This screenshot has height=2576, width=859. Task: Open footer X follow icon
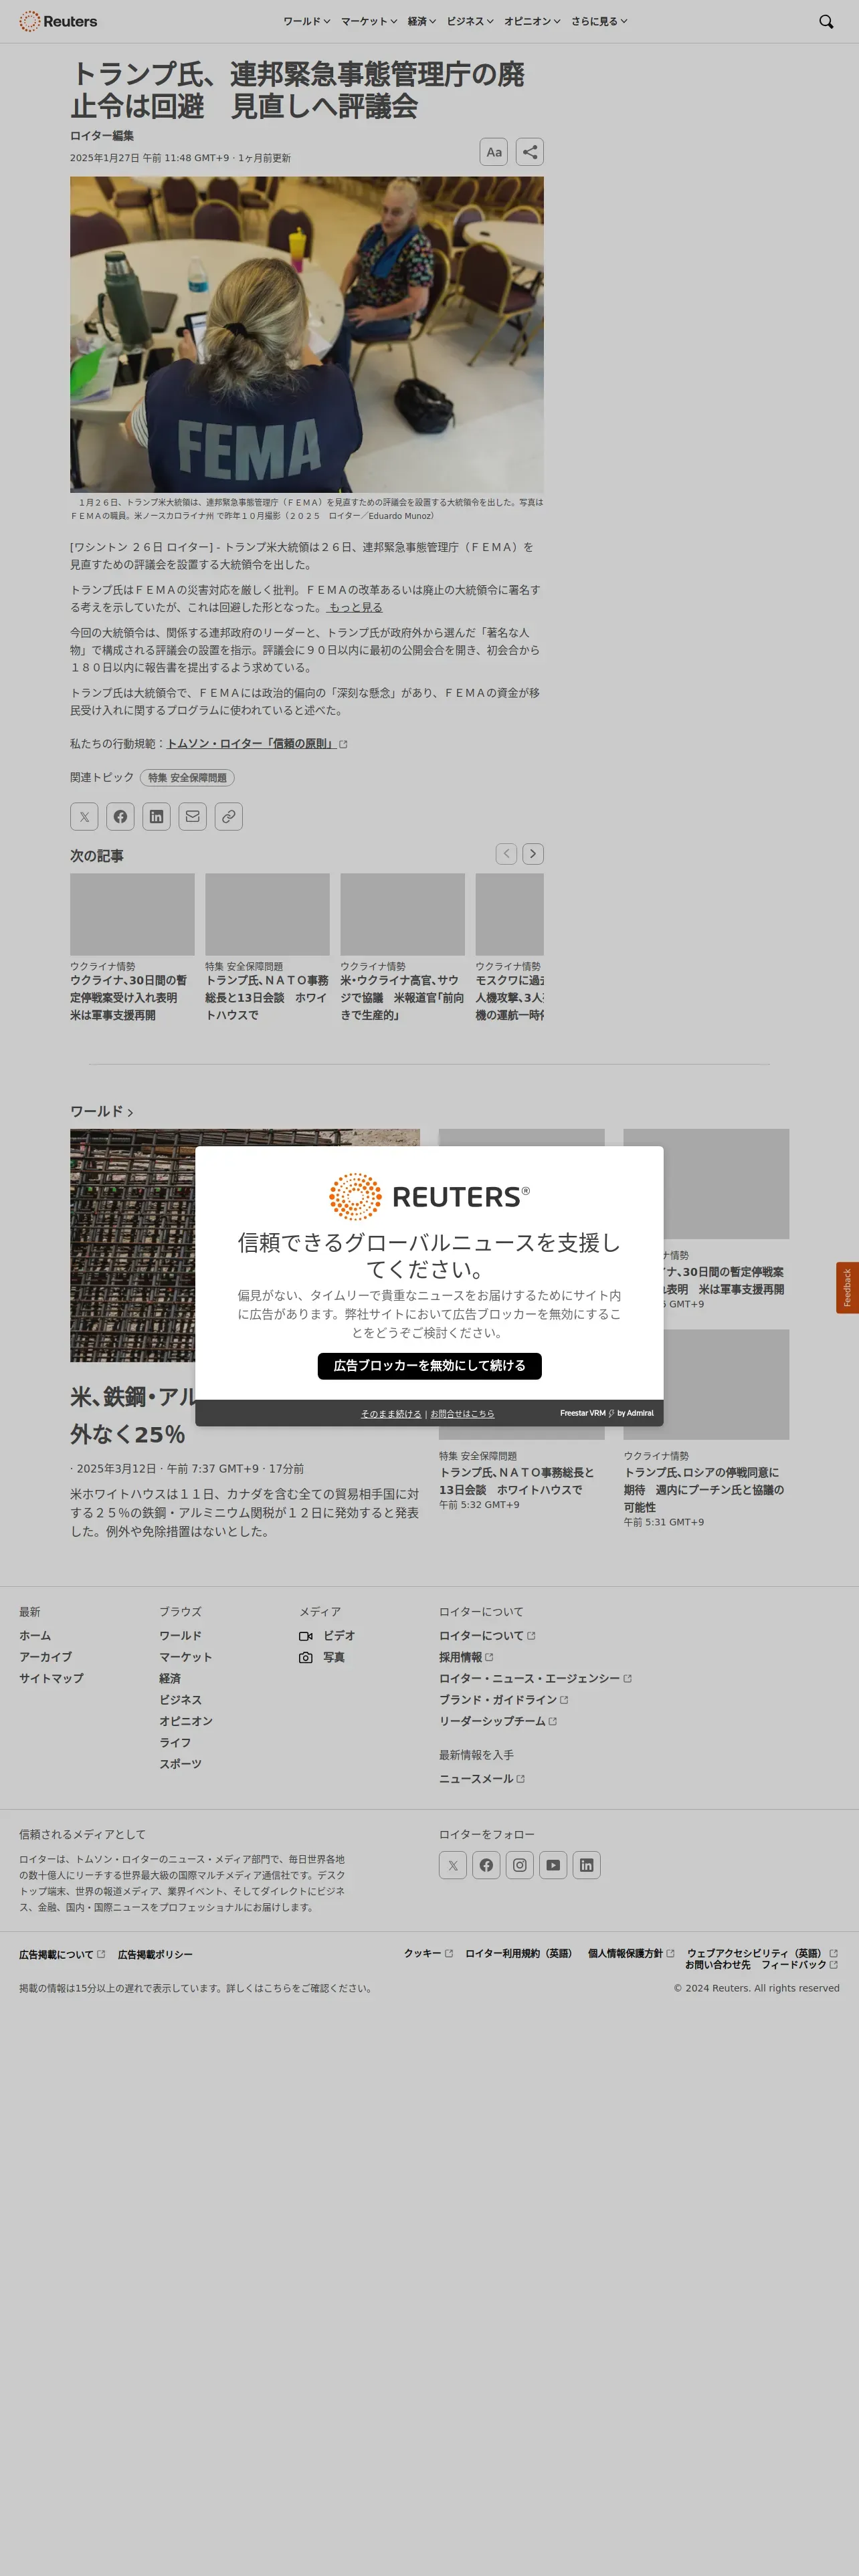pos(453,1865)
